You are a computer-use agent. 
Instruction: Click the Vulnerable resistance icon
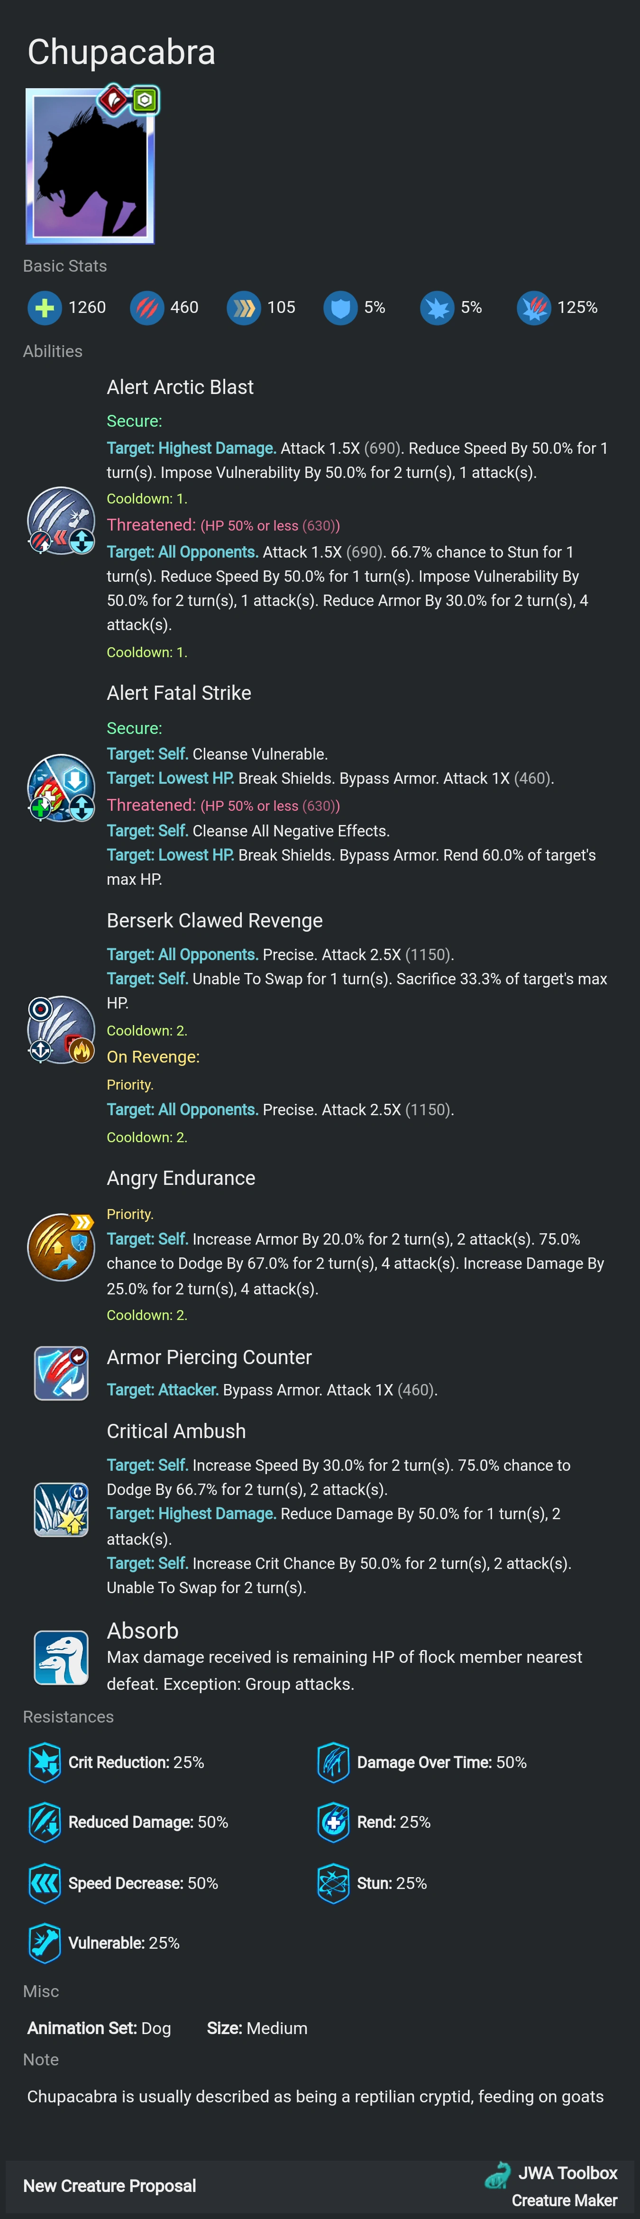pos(45,1943)
